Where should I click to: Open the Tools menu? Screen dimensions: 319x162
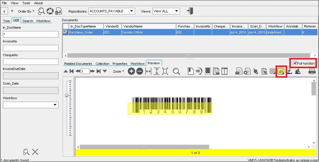pos(26,3)
